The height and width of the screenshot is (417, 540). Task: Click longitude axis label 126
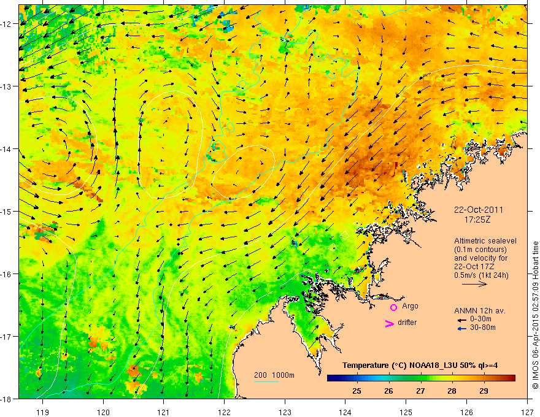pos(466,412)
